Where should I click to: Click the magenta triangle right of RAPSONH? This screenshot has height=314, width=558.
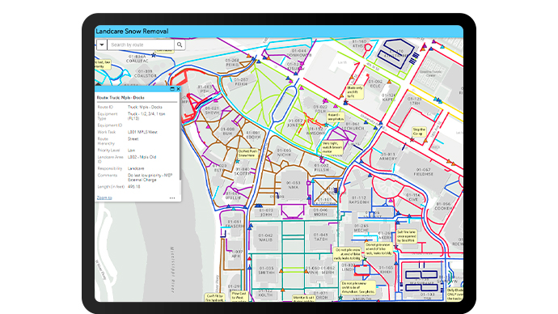[391, 201]
